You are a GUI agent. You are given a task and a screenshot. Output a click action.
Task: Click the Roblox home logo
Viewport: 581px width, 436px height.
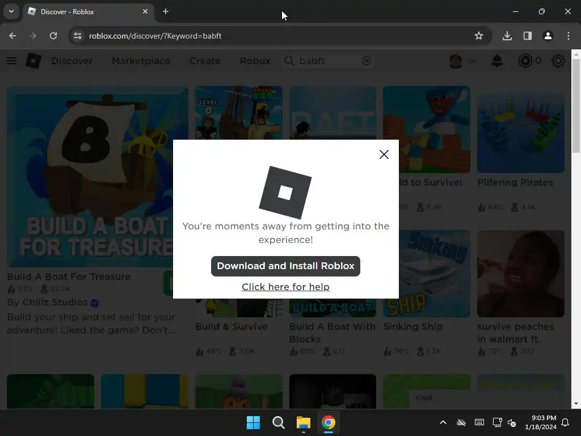[x=33, y=61]
